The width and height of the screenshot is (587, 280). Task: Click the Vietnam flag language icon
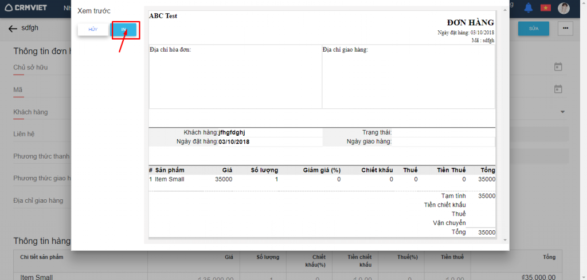pos(545,7)
